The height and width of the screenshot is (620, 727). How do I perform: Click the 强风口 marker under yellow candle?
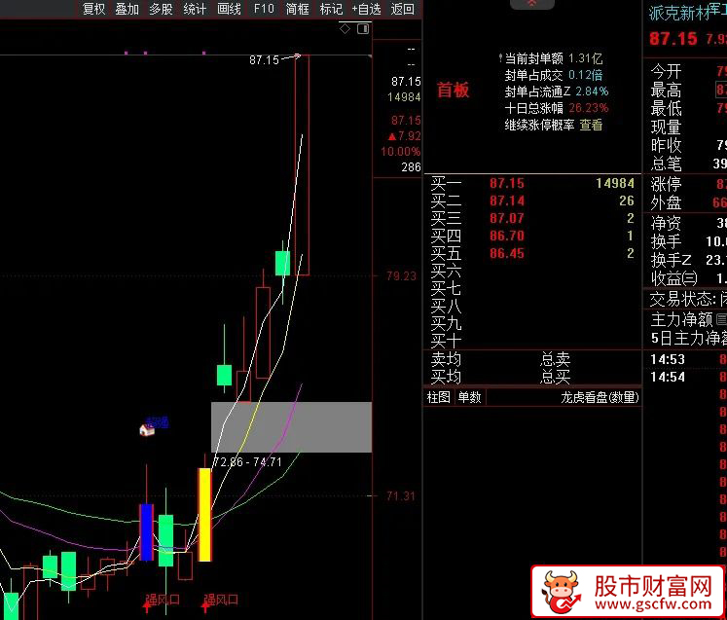221,601
